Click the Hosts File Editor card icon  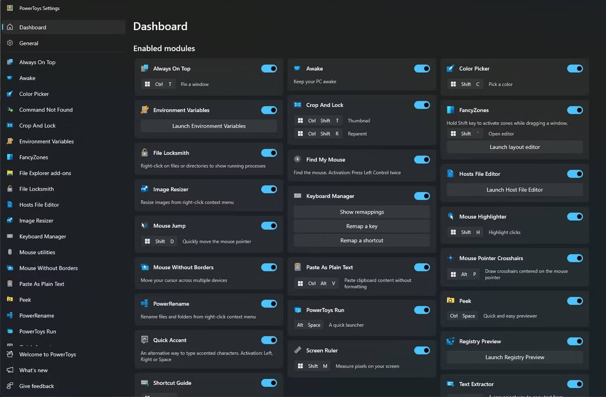coord(450,174)
